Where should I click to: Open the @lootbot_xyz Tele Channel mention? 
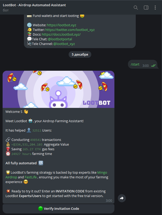(x=64, y=44)
